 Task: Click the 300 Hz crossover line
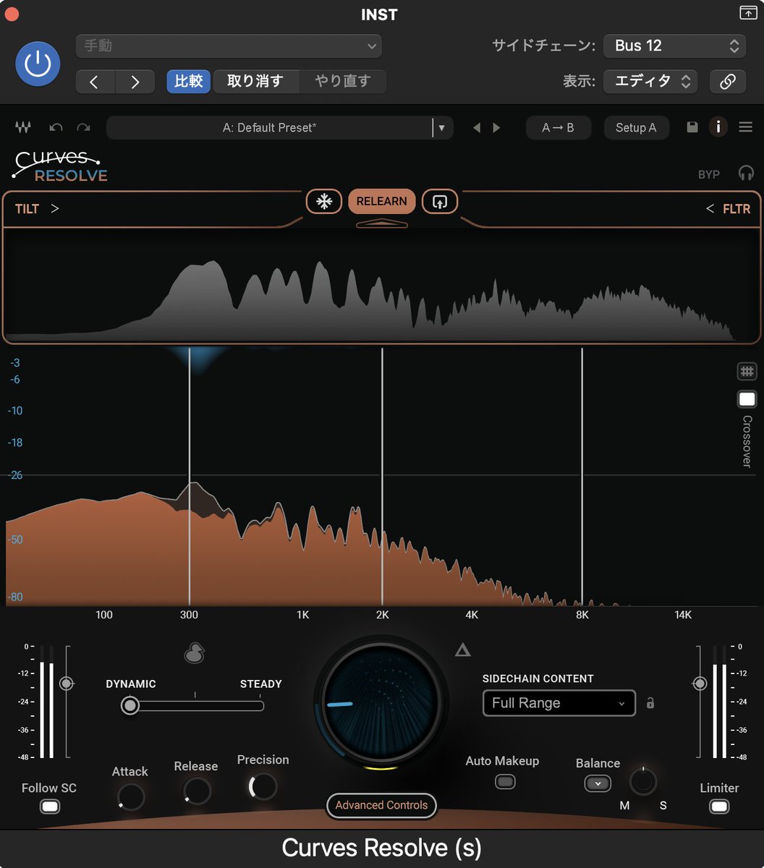190,476
